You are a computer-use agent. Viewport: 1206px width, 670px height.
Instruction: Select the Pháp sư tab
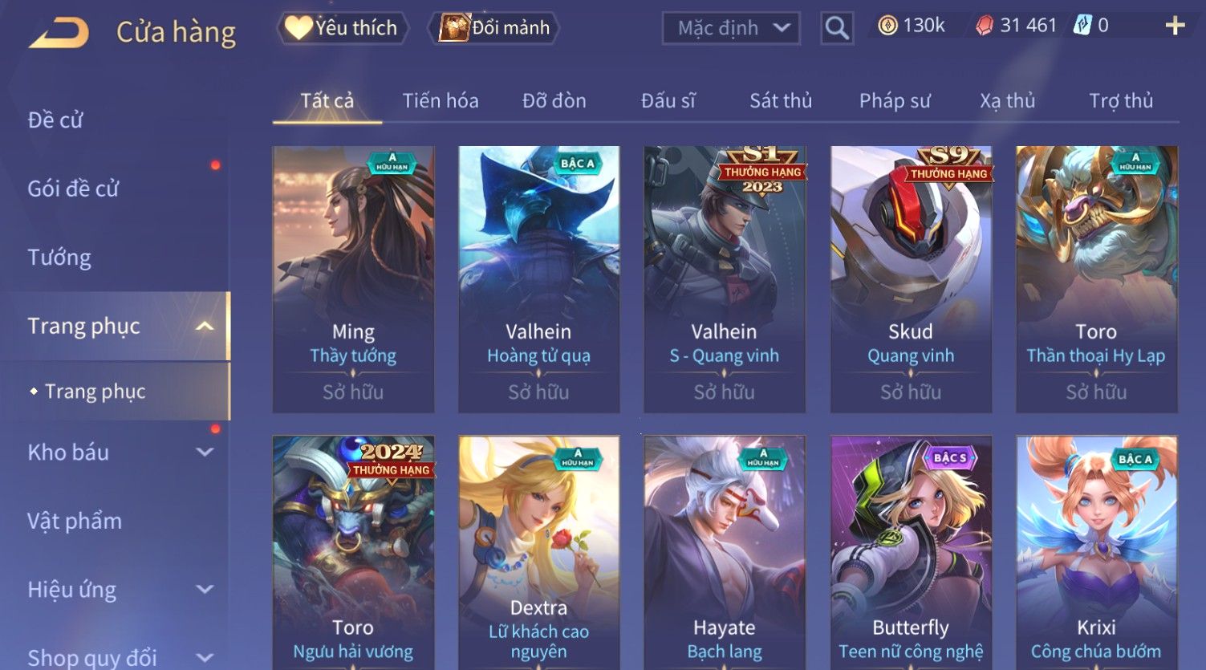tap(895, 101)
